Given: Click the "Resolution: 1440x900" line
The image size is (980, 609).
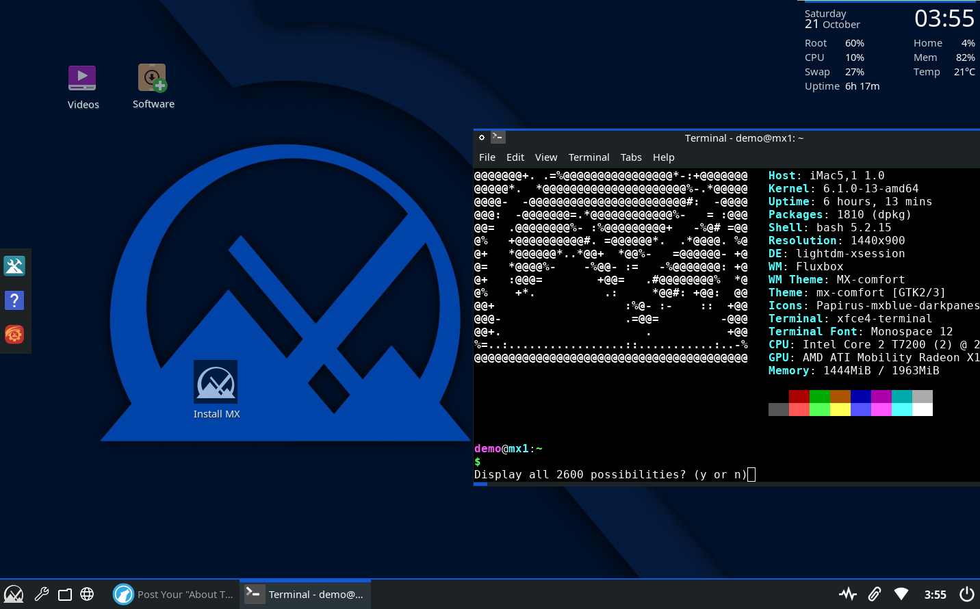Looking at the screenshot, I should point(837,241).
